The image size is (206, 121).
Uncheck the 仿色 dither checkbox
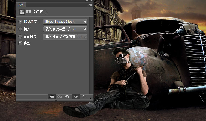[x=20, y=43]
